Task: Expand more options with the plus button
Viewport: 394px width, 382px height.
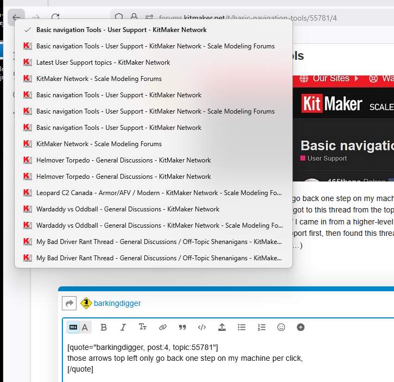Action: click(x=301, y=327)
